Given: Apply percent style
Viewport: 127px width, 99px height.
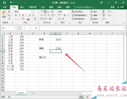Looking at the screenshot, I should coord(65,15).
